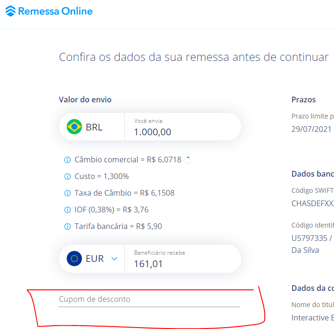Viewport: 334px width, 329px height.
Task: Focus the Cupom de desconto field
Action: pos(149,299)
